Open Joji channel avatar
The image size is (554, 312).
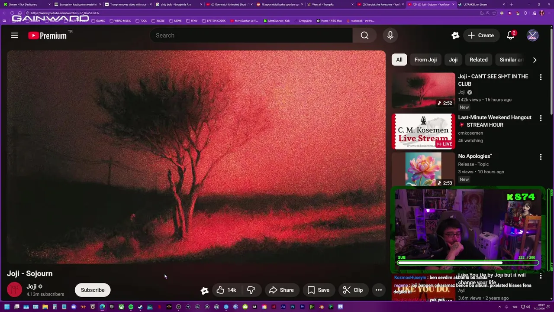tap(14, 290)
